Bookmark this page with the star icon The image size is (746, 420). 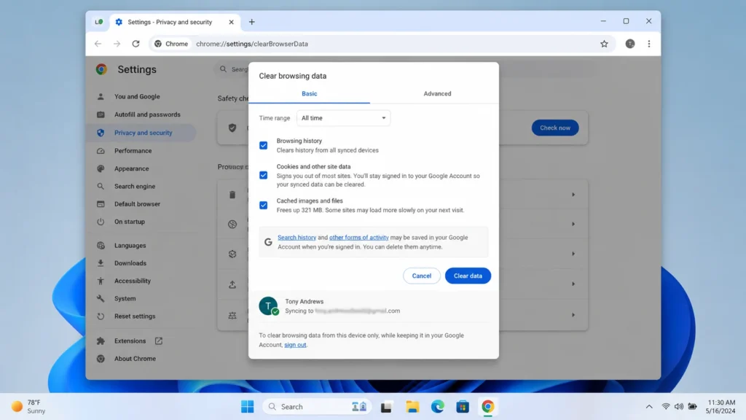pos(604,44)
